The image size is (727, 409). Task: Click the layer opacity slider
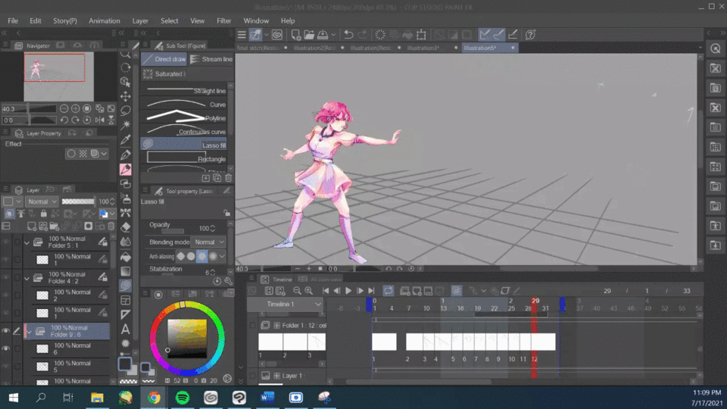click(78, 201)
